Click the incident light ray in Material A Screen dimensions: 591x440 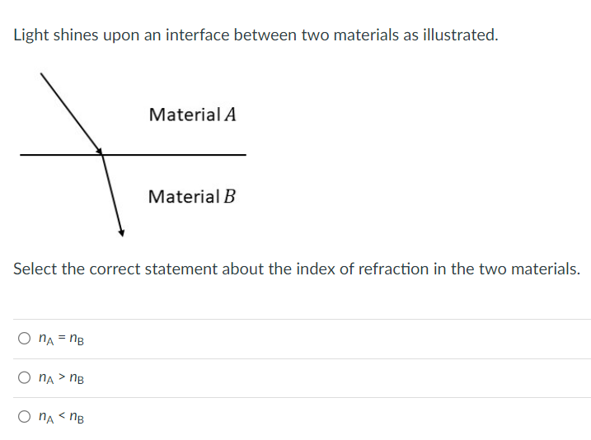pos(70,112)
